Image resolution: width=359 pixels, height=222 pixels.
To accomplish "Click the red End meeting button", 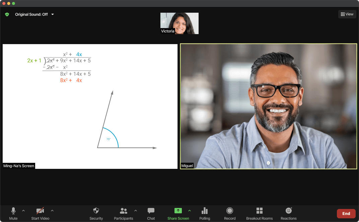I will (346, 214).
